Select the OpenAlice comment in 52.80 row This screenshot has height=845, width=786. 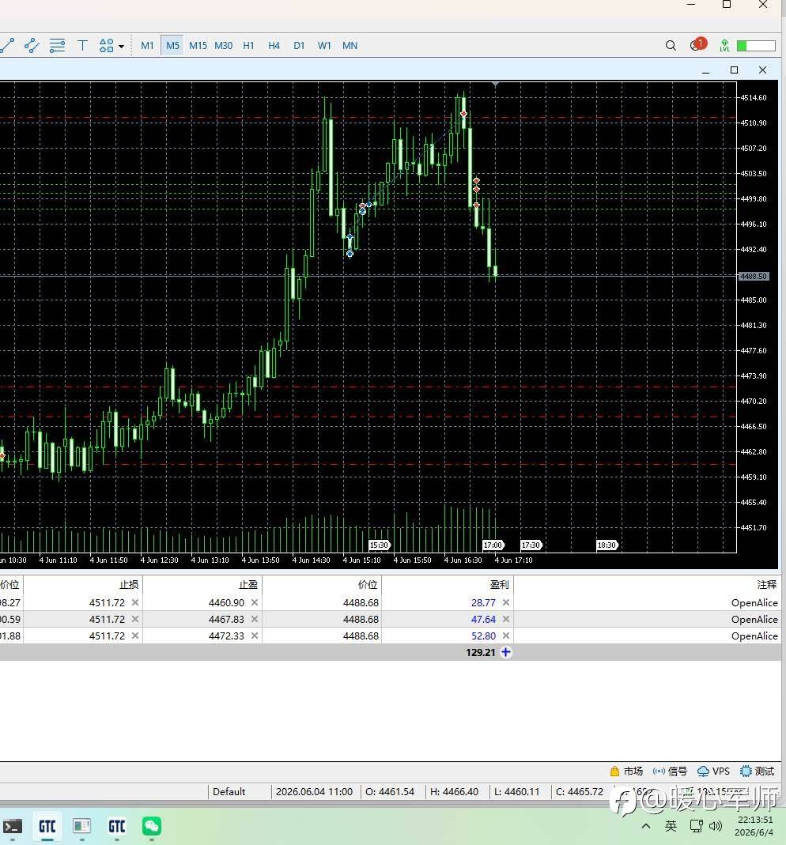pyautogui.click(x=754, y=636)
